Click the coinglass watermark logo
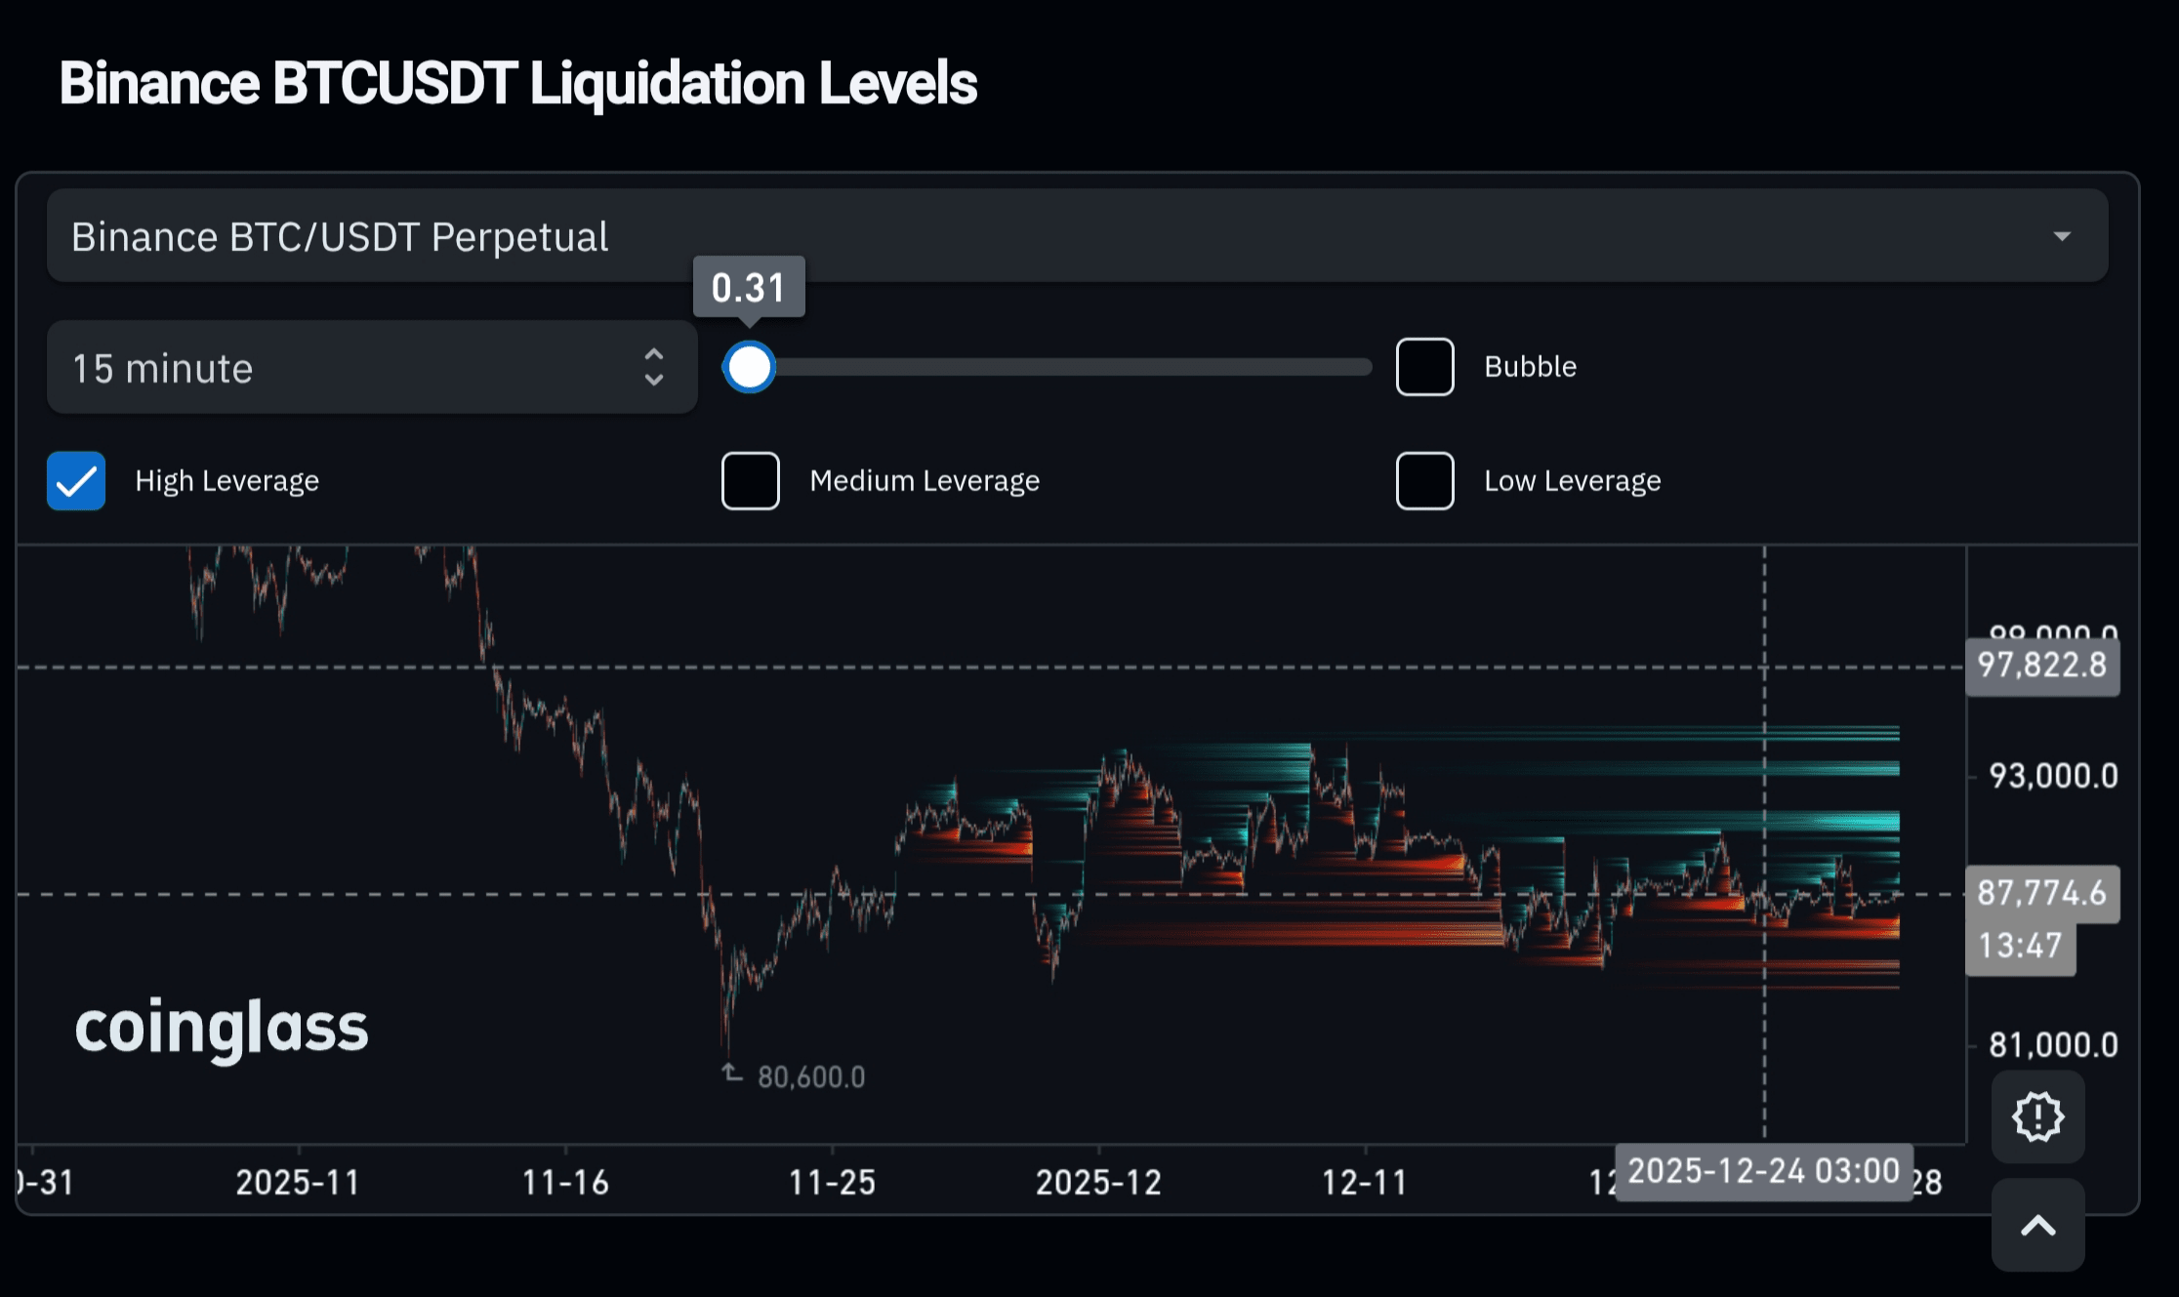2179x1297 pixels. point(222,1029)
